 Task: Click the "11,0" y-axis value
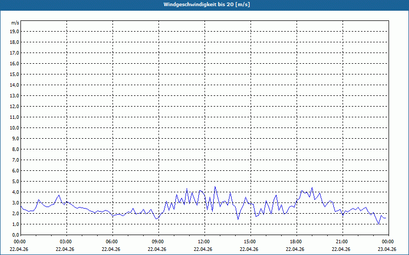15,117
